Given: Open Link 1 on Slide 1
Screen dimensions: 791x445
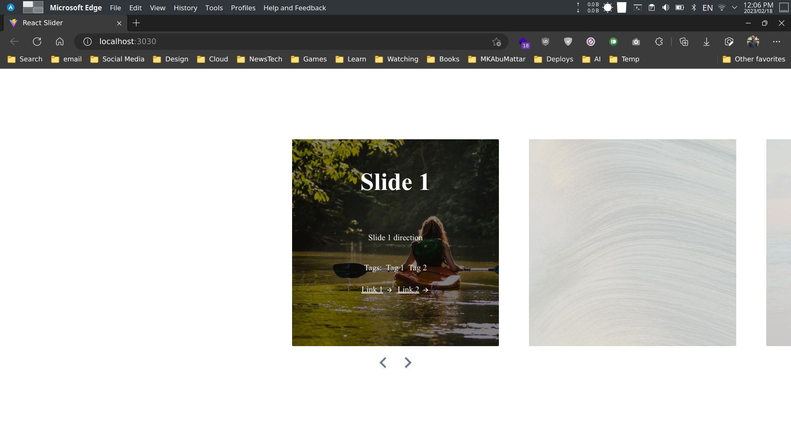Looking at the screenshot, I should (372, 289).
